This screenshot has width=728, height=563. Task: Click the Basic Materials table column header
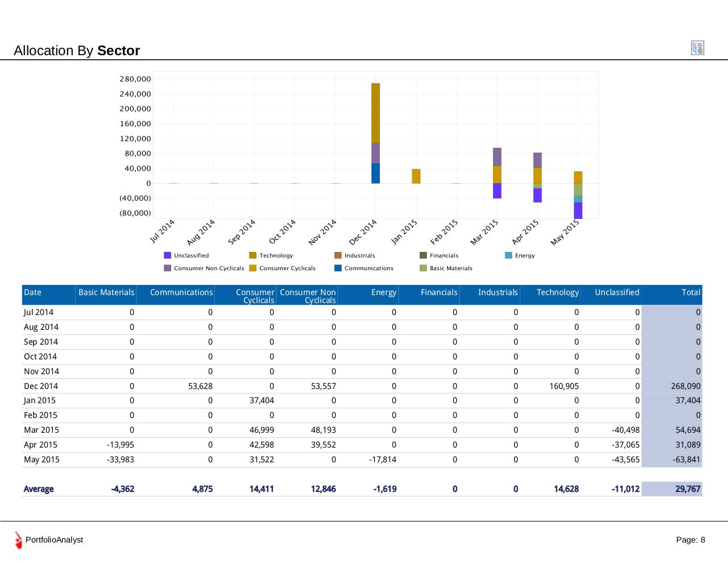click(x=106, y=295)
